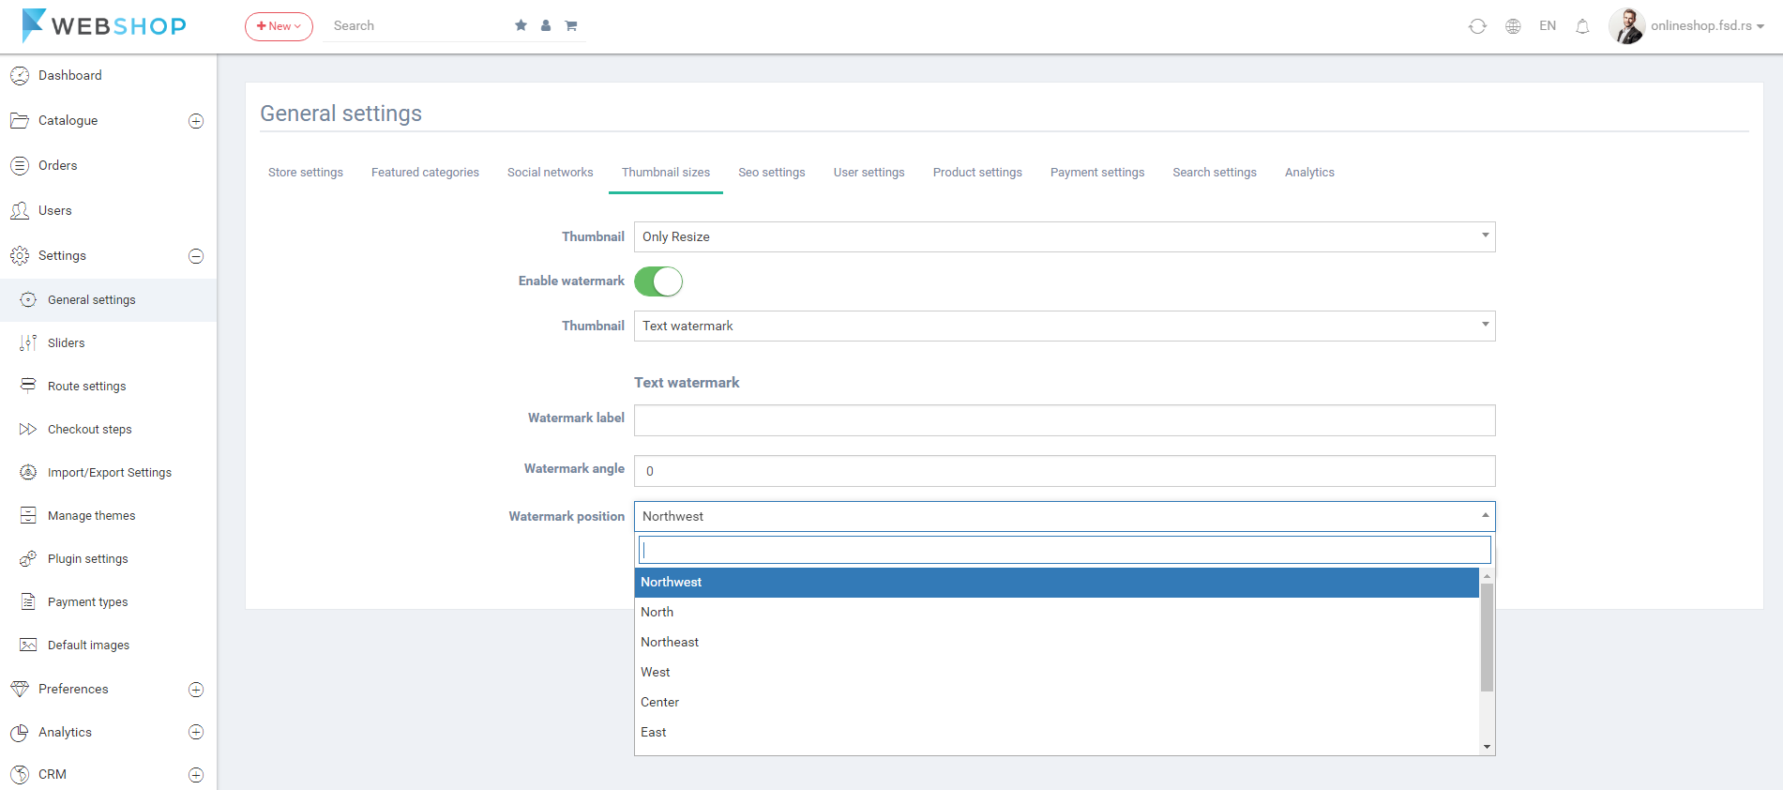Close the Watermark position dropdown
The image size is (1783, 790).
1065,516
